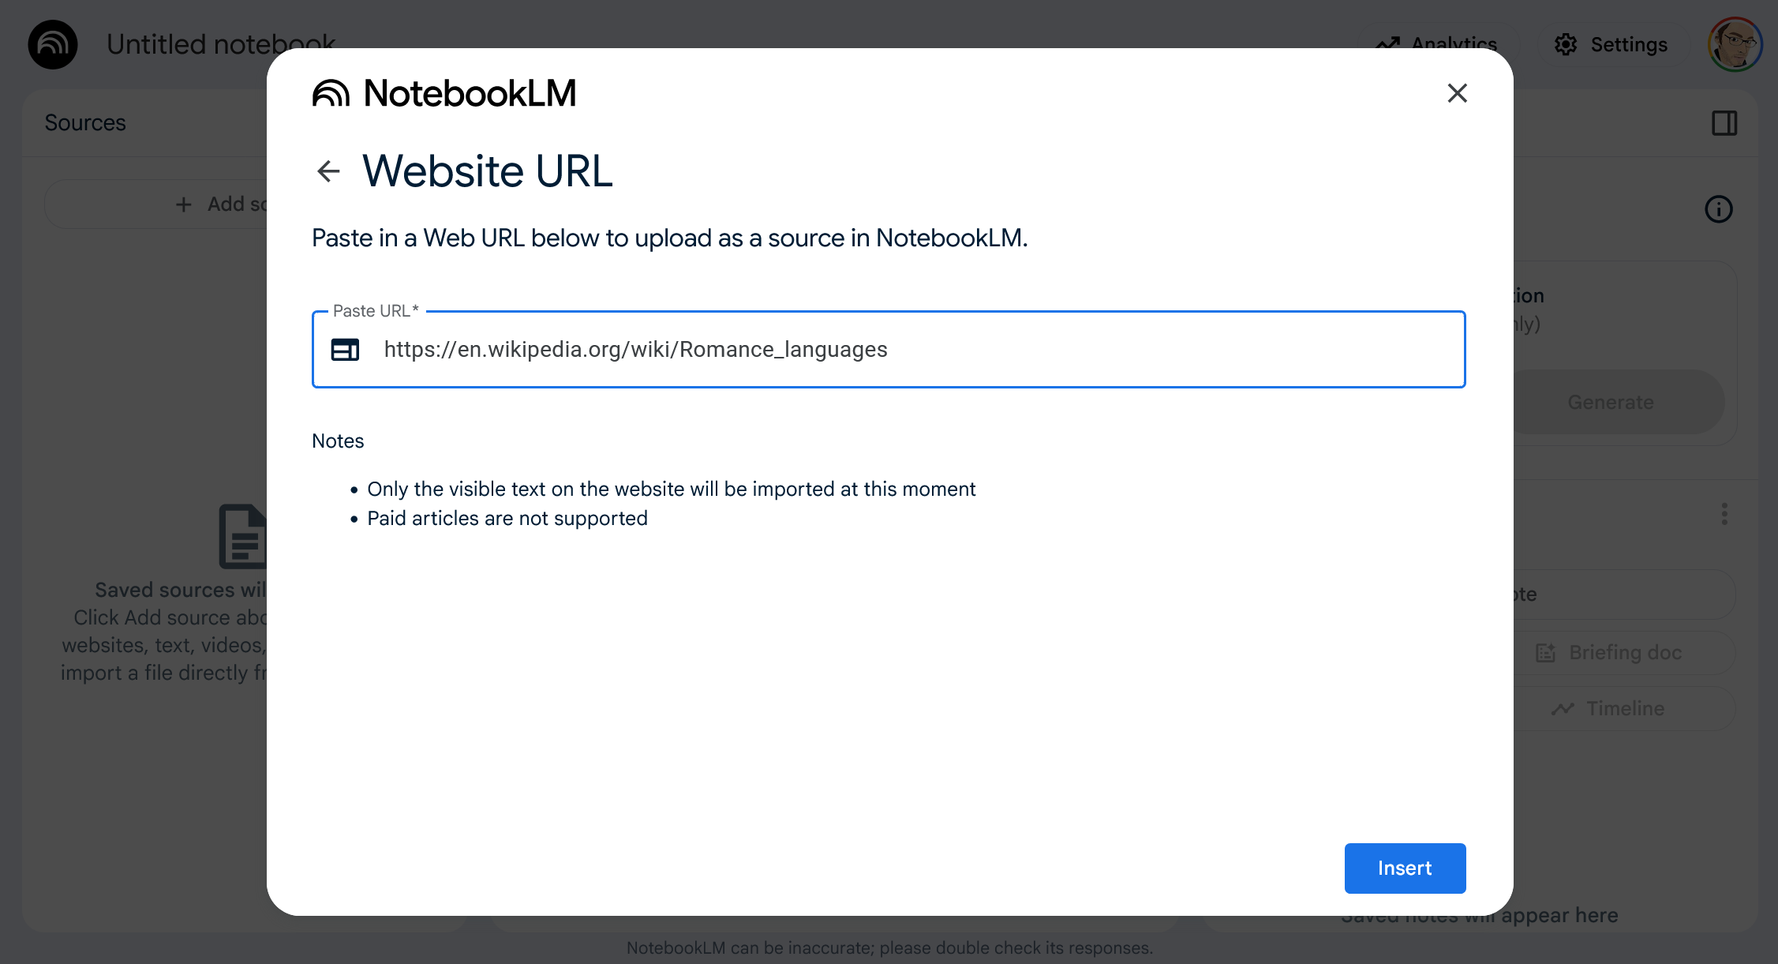This screenshot has height=964, width=1778.
Task: Click the NotebookLM home logo top-left
Action: click(x=53, y=44)
